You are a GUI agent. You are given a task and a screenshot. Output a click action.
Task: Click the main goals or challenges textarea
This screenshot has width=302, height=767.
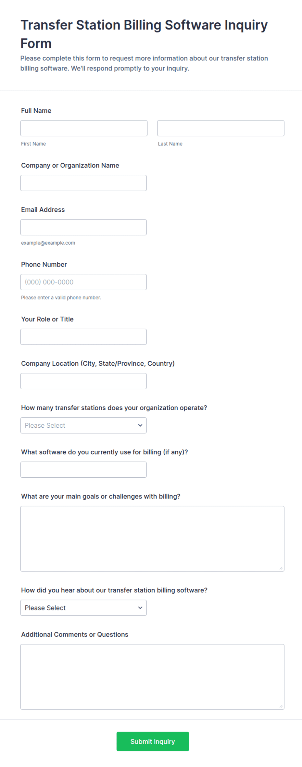coord(152,539)
